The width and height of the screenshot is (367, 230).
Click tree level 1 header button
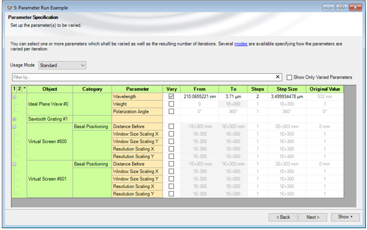pyautogui.click(x=14, y=89)
